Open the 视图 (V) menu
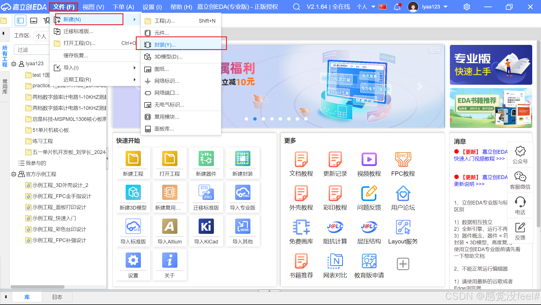 click(x=93, y=7)
